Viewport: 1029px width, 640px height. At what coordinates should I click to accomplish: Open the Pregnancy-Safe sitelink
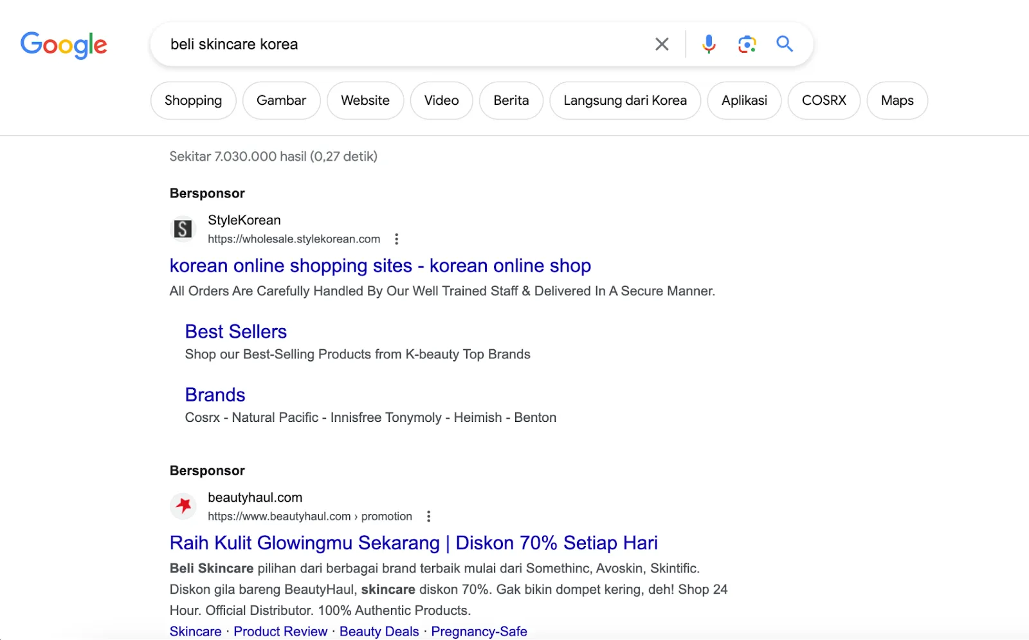(479, 632)
